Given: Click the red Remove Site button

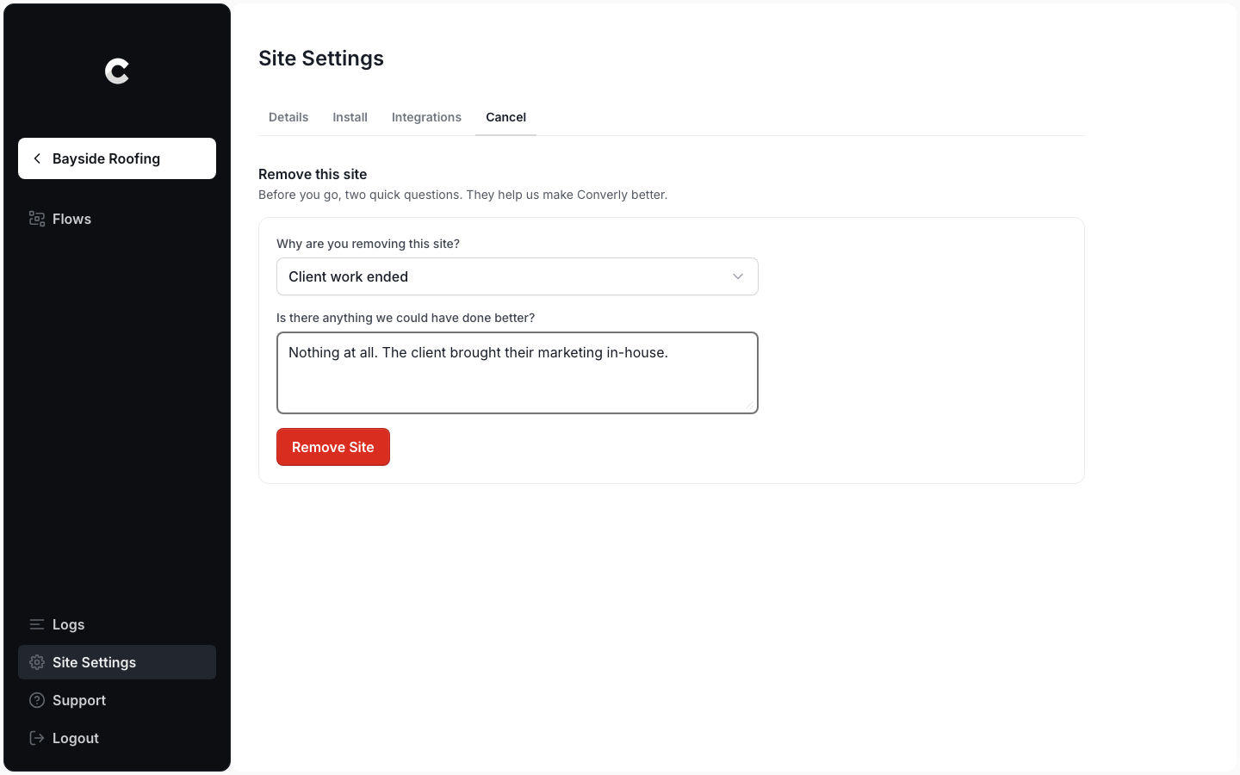Looking at the screenshot, I should coord(333,447).
